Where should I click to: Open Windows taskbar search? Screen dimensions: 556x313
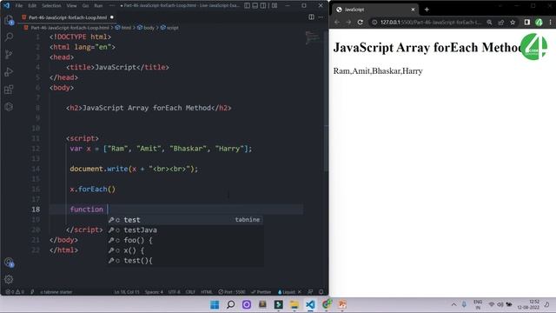[230, 304]
